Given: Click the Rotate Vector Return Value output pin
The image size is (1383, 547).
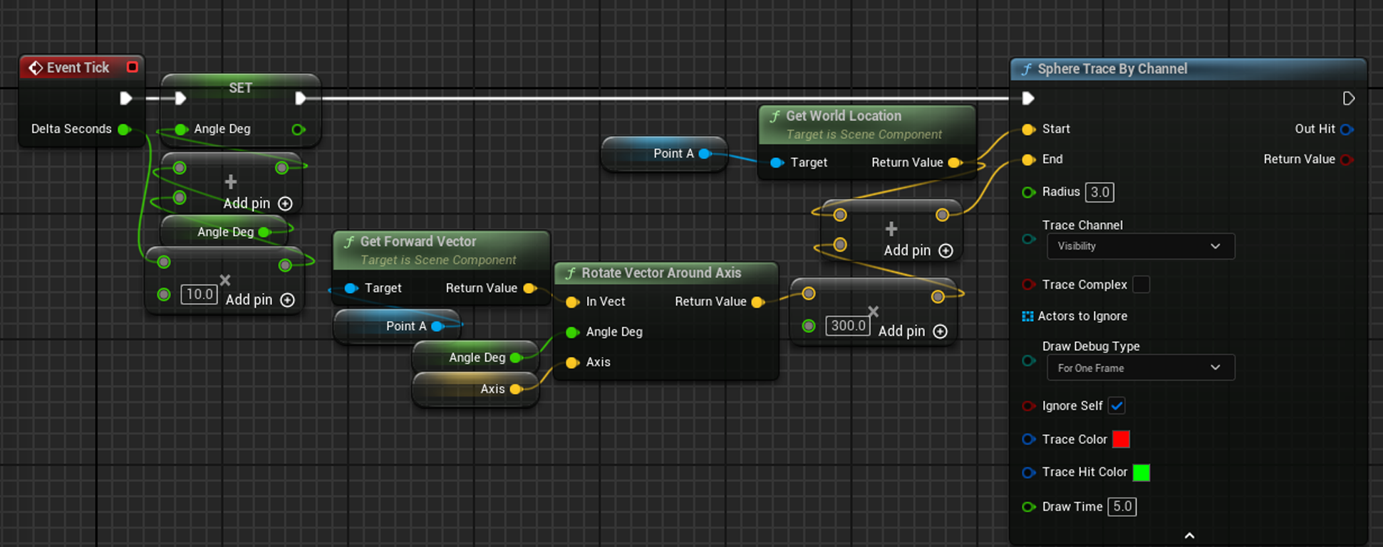Looking at the screenshot, I should tap(757, 302).
